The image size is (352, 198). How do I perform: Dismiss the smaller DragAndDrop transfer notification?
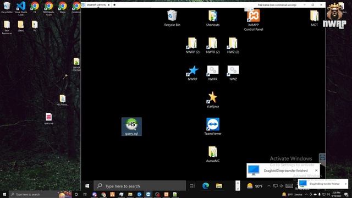pyautogui.click(x=346, y=184)
